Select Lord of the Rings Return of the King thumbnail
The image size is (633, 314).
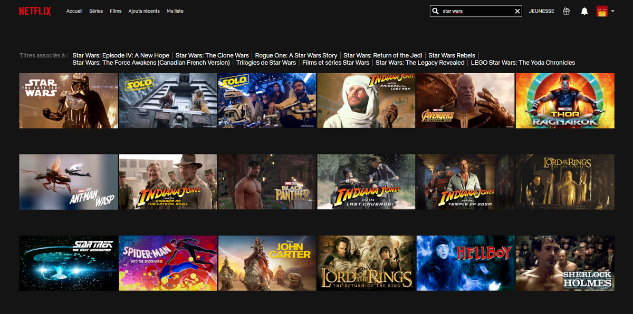click(366, 263)
